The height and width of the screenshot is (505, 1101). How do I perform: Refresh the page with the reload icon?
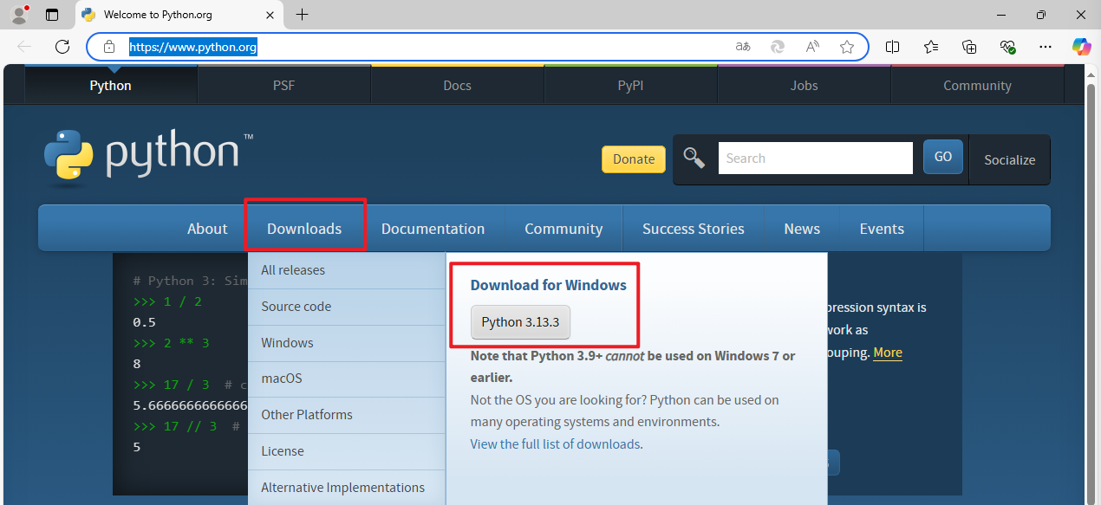[x=62, y=47]
